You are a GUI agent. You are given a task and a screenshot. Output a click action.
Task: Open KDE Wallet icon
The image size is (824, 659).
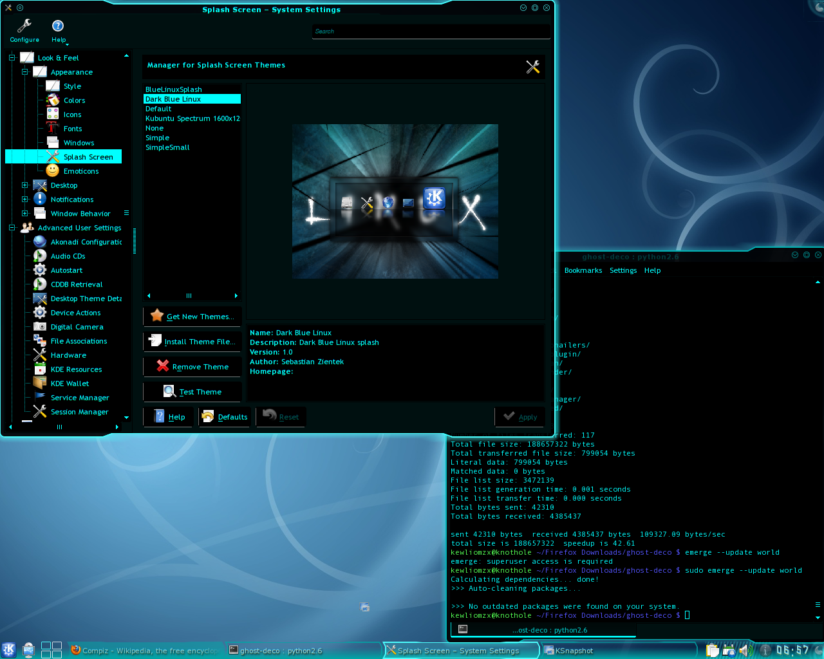(x=40, y=384)
